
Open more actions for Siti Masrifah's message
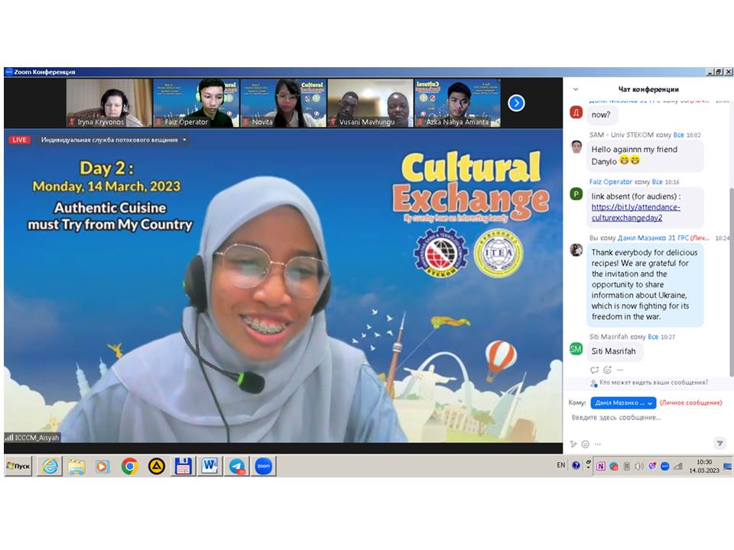(620, 370)
